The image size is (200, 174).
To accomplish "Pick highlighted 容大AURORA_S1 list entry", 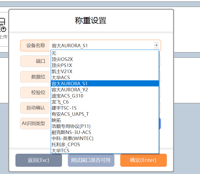I will [x=105, y=84].
